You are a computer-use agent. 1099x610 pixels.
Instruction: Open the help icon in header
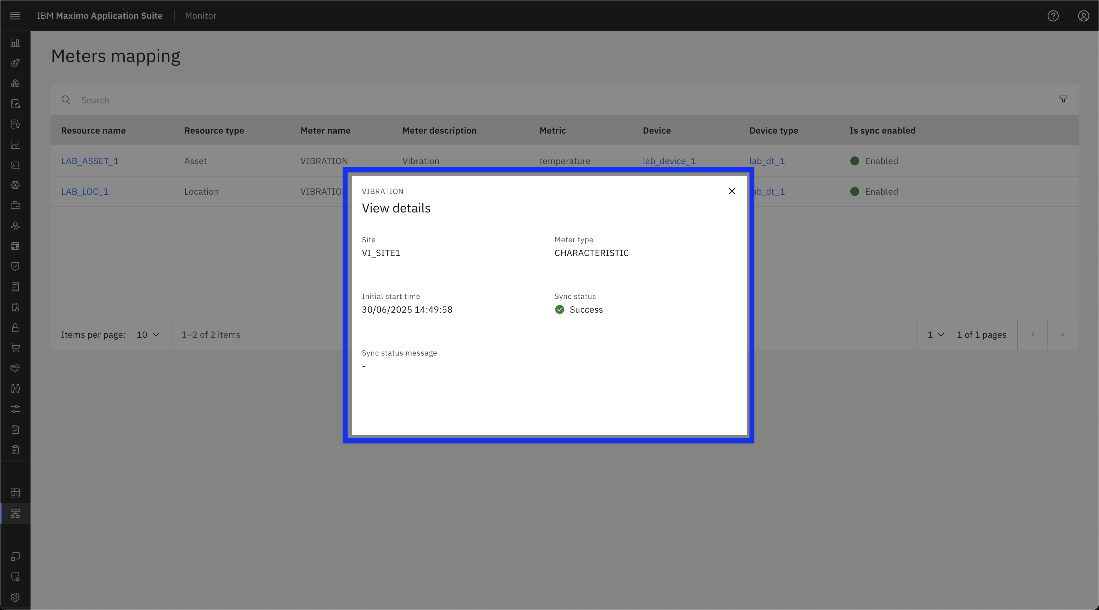point(1053,16)
